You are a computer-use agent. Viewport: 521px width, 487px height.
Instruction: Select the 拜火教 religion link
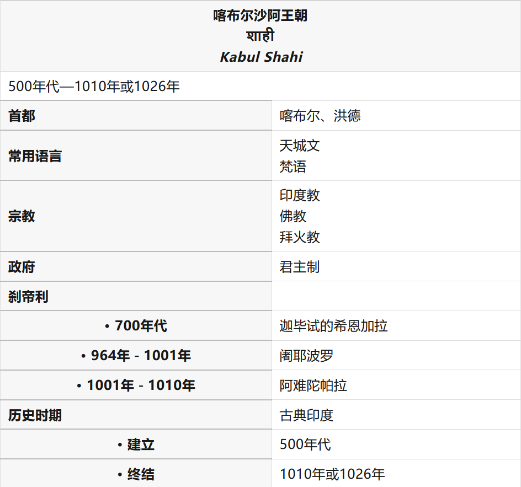(x=300, y=237)
